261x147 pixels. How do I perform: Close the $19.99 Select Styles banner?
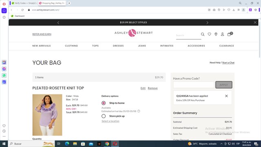[255, 22]
